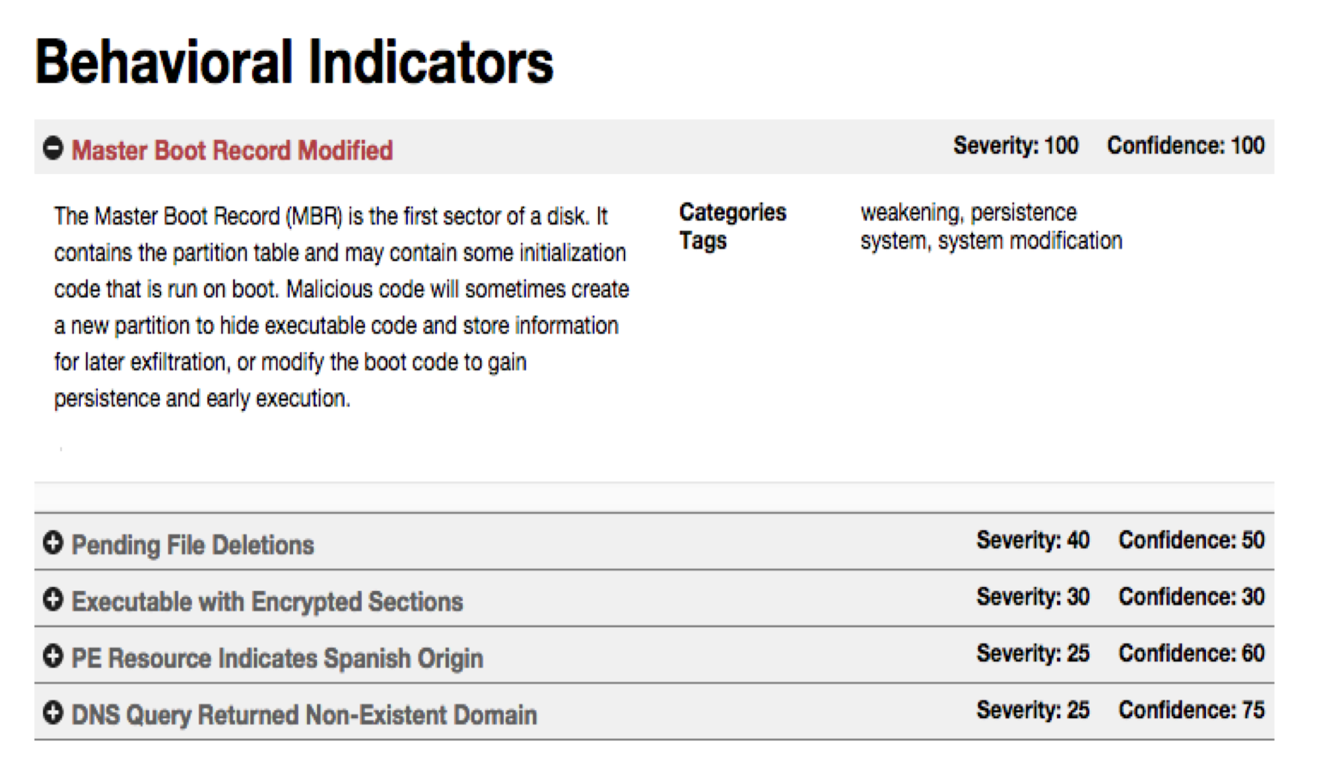Click Confidence: 100 on Master Boot Record row

1186,146
